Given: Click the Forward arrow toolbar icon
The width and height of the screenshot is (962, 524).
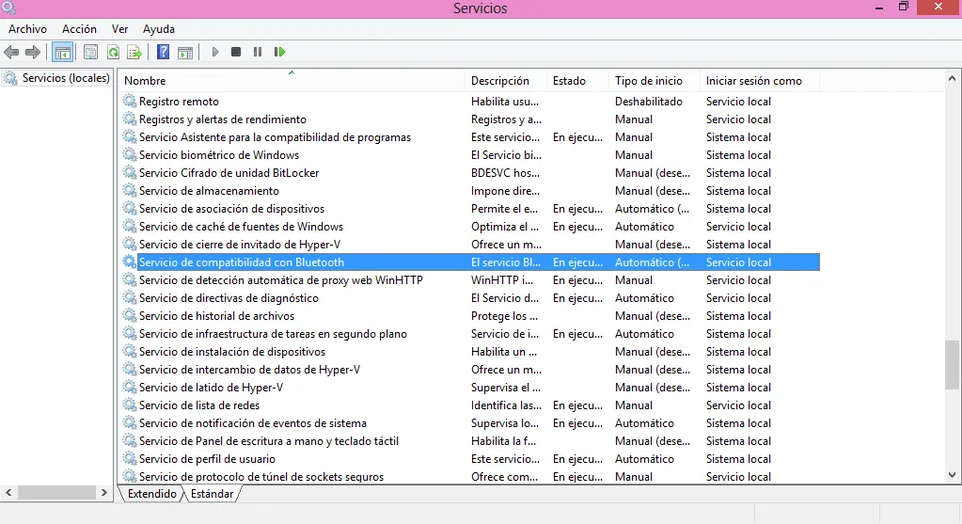Looking at the screenshot, I should point(33,52).
